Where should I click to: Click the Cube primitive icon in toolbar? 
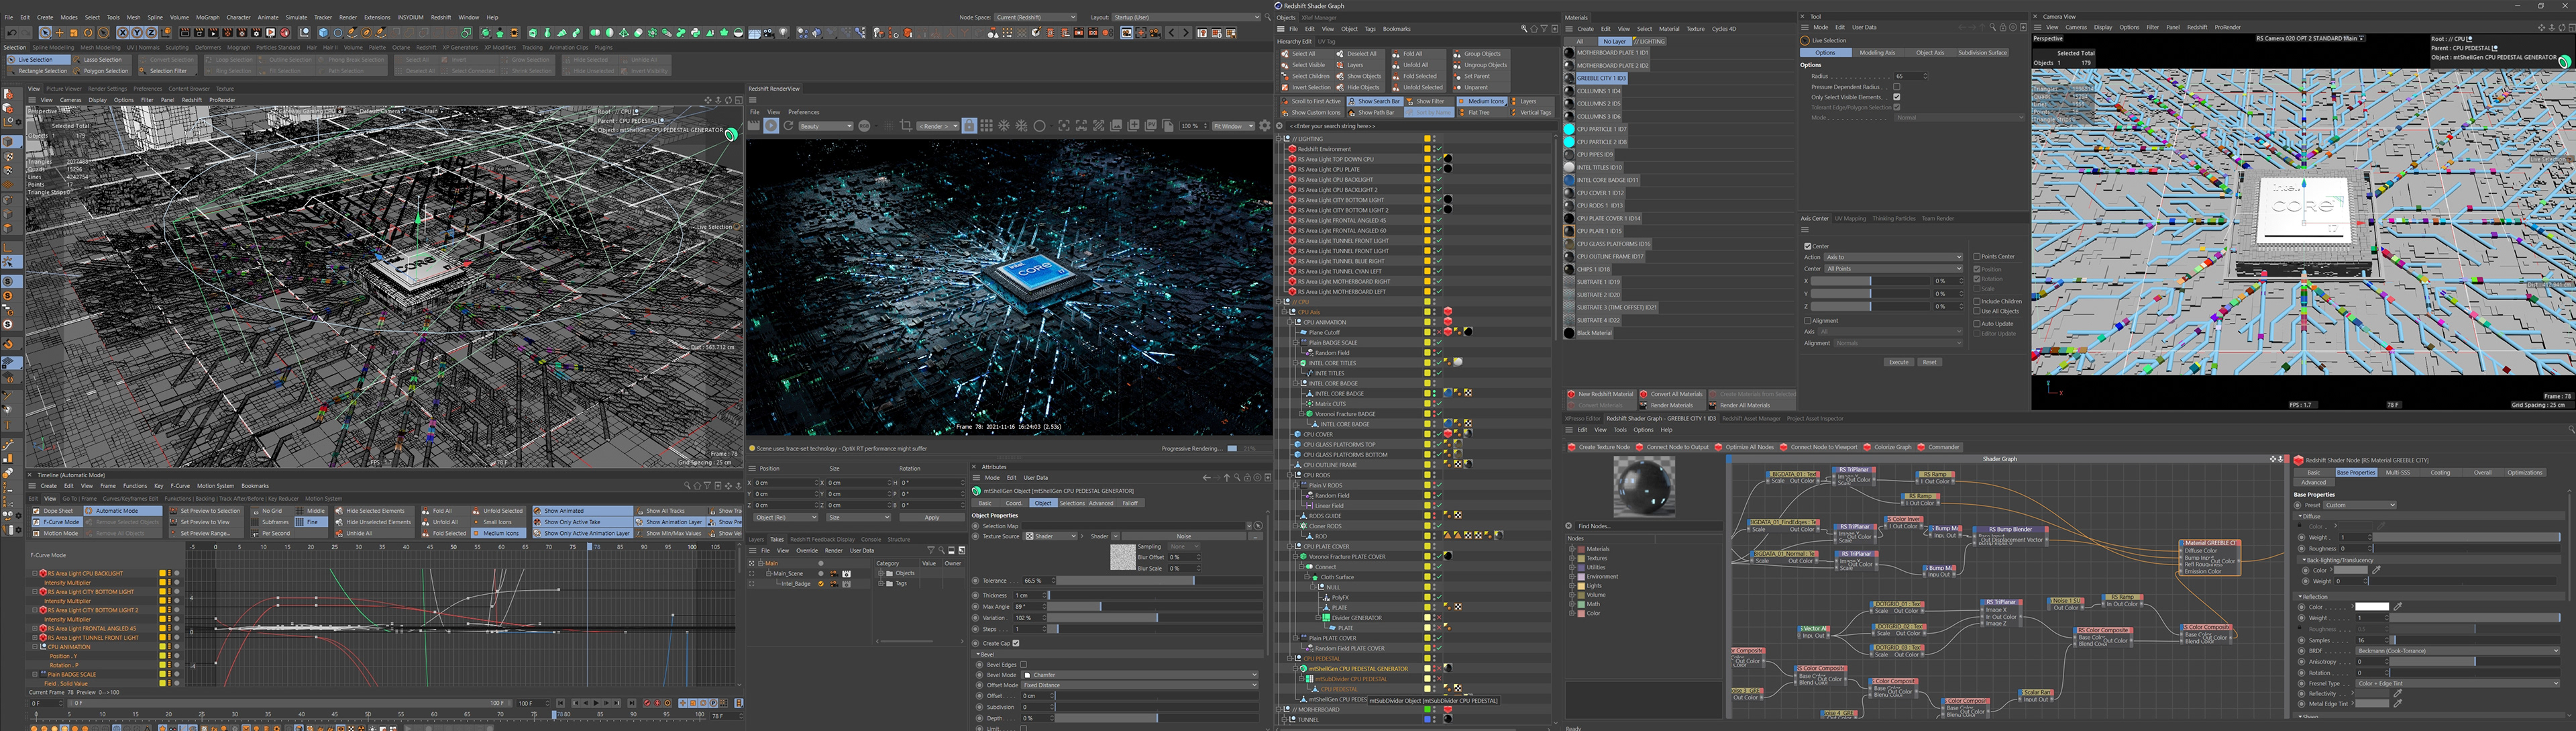(x=323, y=33)
